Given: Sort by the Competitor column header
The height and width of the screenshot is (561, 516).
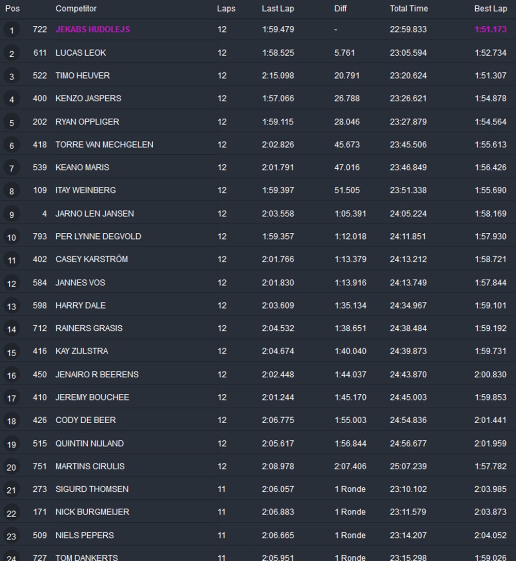Looking at the screenshot, I should click(76, 9).
